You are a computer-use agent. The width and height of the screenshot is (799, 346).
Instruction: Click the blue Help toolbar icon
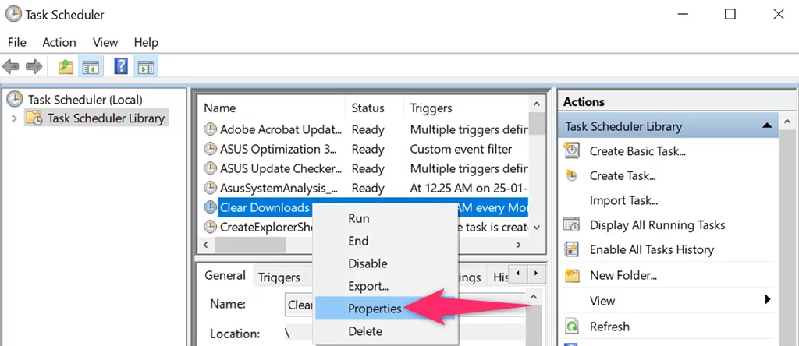[121, 66]
